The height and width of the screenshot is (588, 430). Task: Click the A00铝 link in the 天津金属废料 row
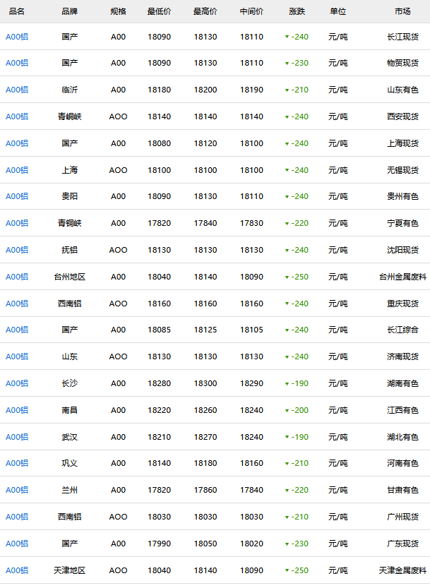point(17,570)
